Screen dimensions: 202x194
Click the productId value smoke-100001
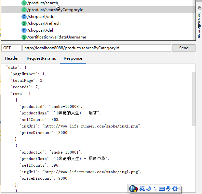66,152
